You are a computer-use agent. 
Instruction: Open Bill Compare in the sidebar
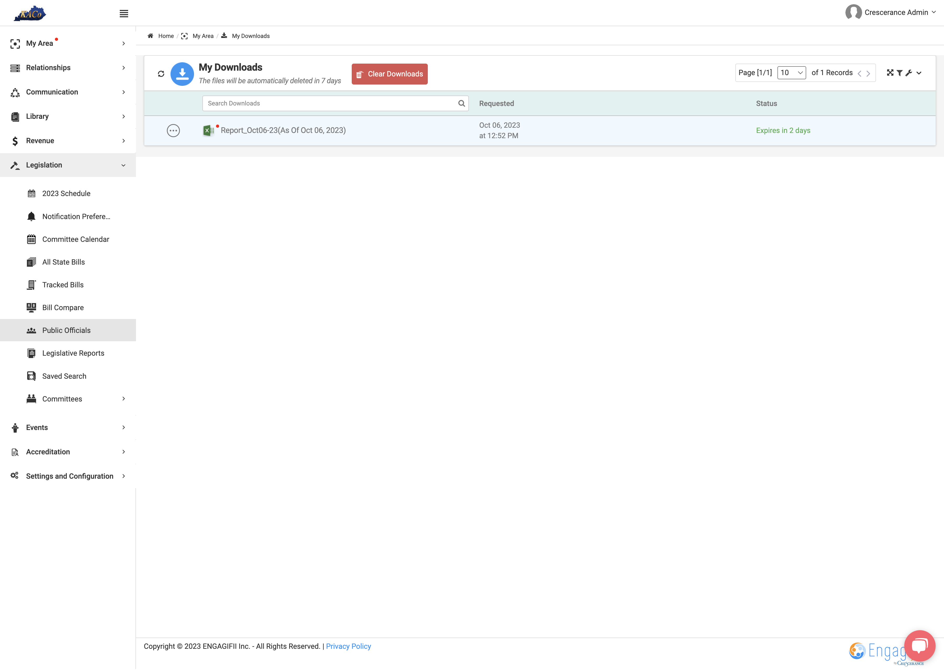[x=68, y=307]
